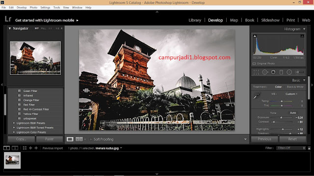Toggle highlight clipping indicator in histogram
The width and height of the screenshot is (314, 176).
302,36
